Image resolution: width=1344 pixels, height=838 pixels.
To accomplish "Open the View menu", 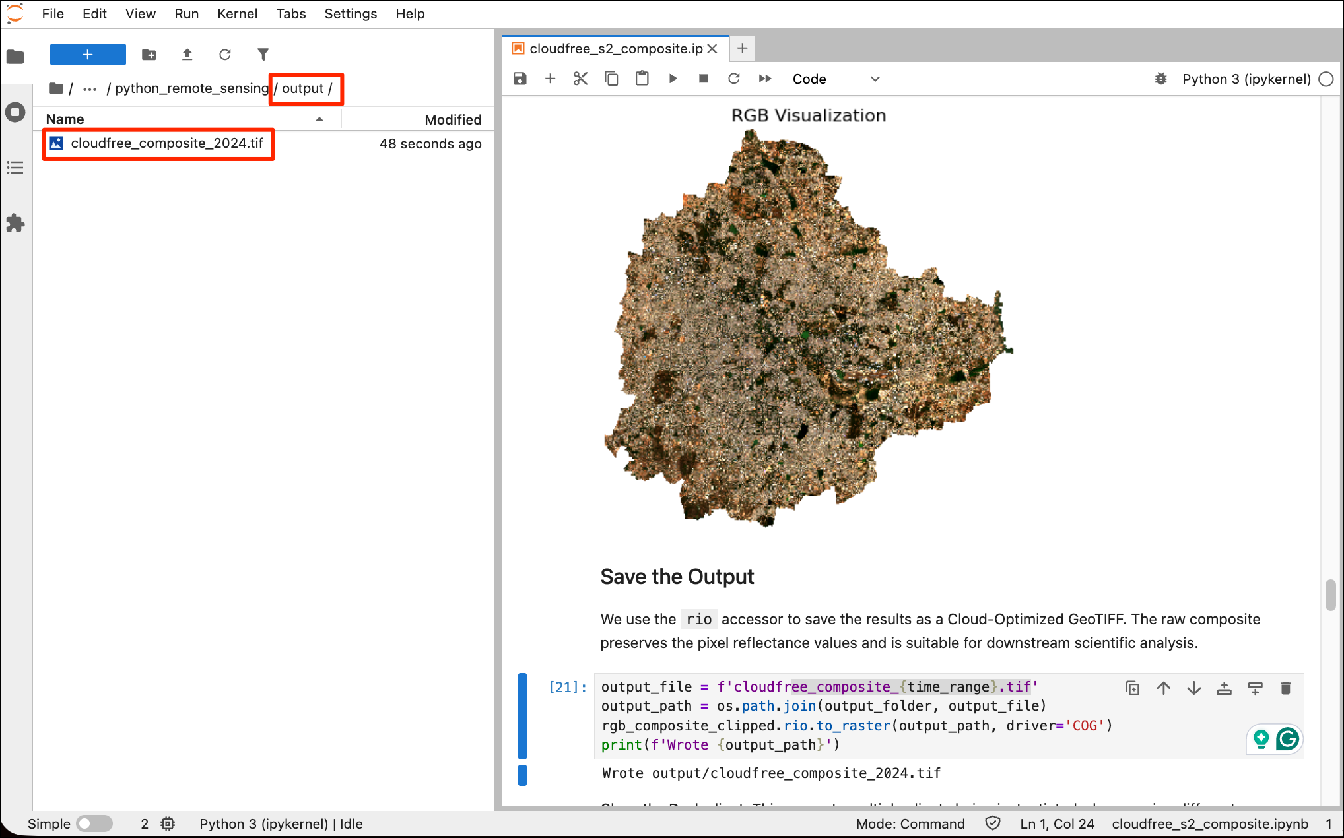I will [x=141, y=14].
